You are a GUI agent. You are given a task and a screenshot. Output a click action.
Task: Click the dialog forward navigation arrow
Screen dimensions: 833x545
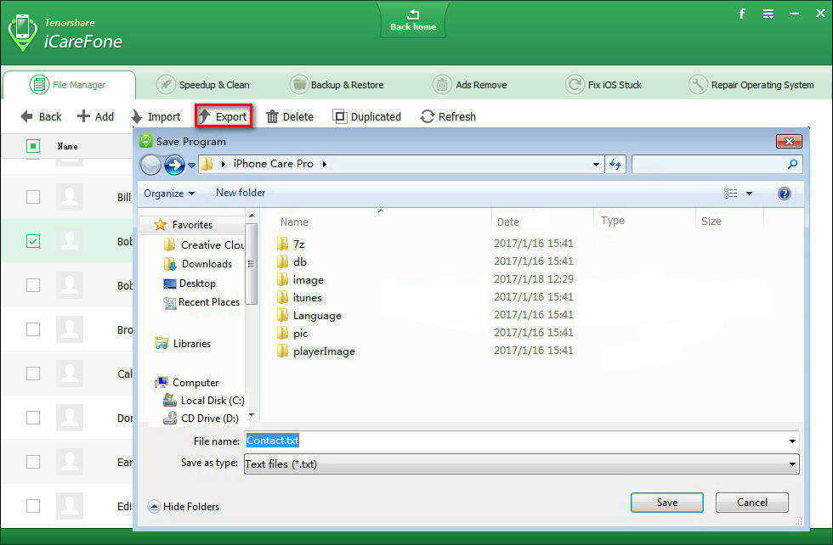tap(174, 165)
